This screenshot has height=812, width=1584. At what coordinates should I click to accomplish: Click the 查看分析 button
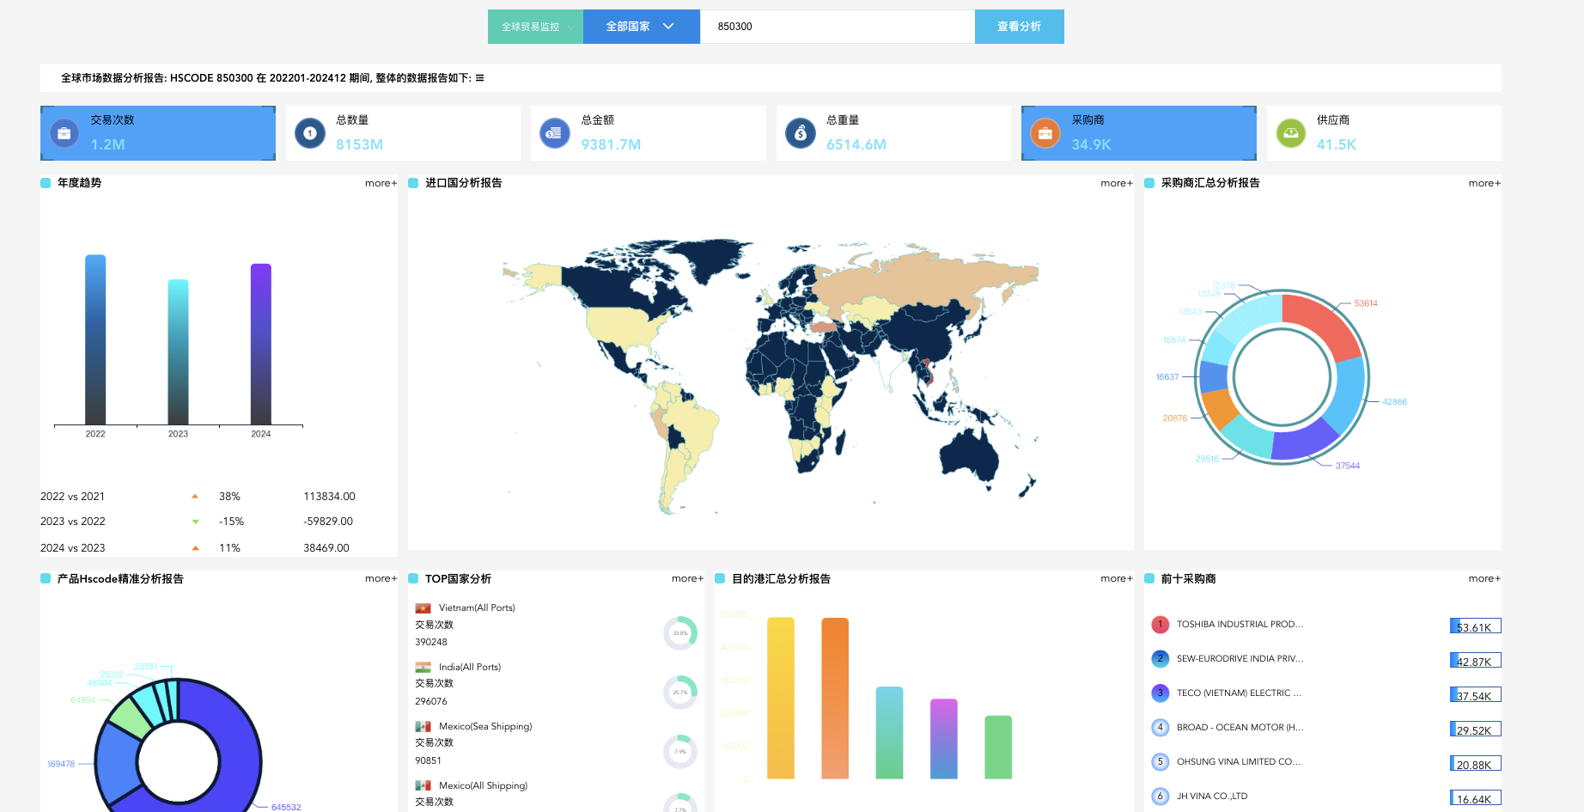[1019, 27]
